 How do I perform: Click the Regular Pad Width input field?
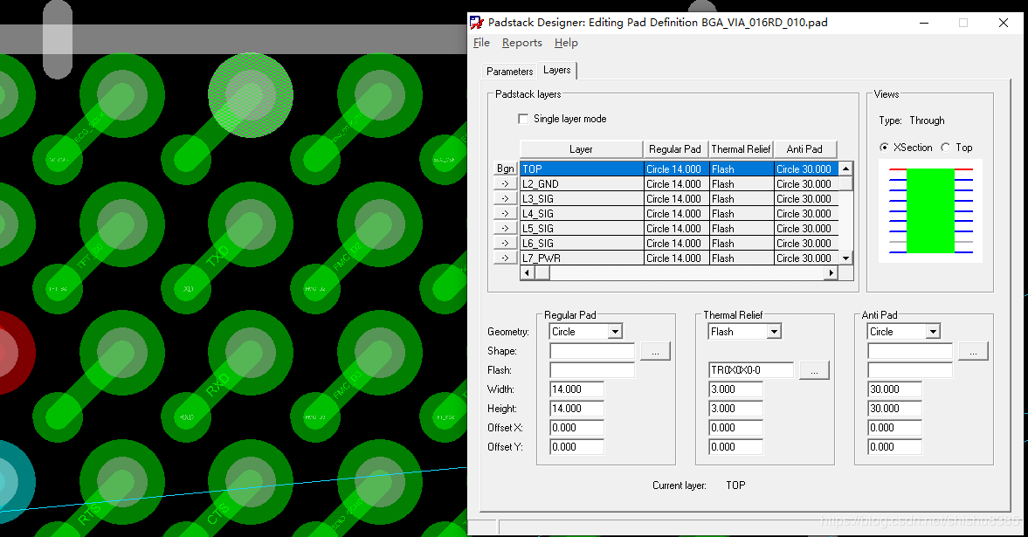pos(576,389)
